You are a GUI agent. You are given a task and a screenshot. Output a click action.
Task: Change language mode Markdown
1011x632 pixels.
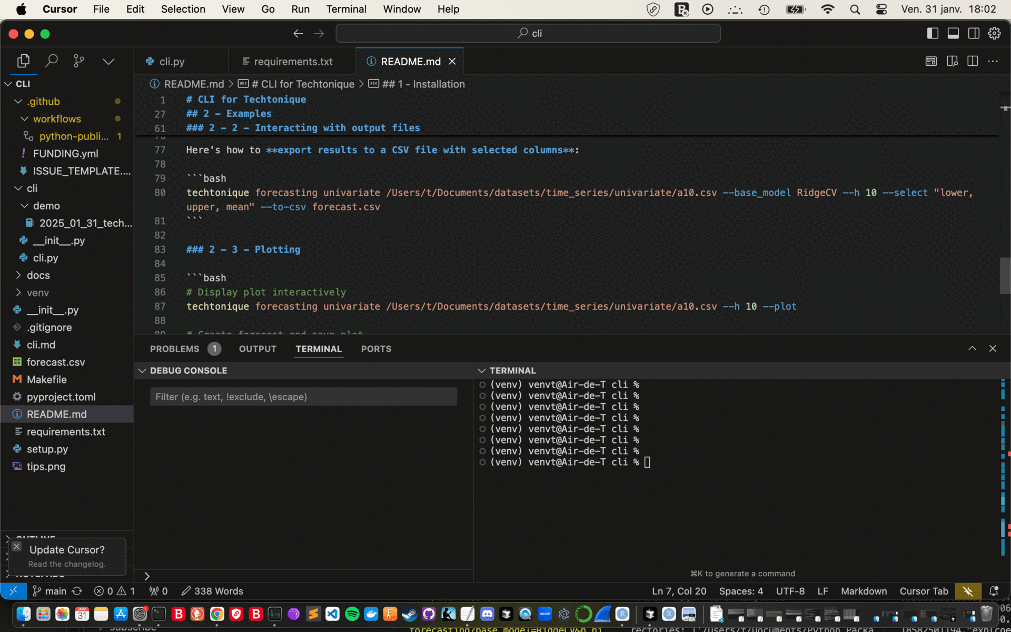tap(864, 591)
